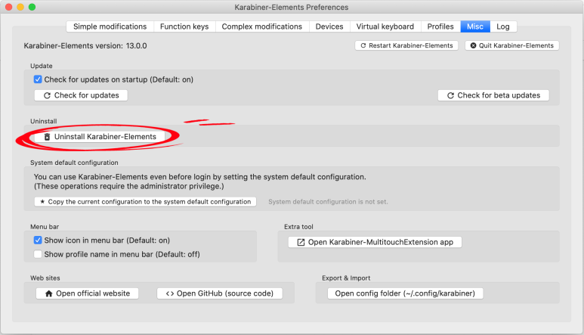This screenshot has height=335, width=584.
Task: Switch to the Log tab
Action: pos(503,26)
